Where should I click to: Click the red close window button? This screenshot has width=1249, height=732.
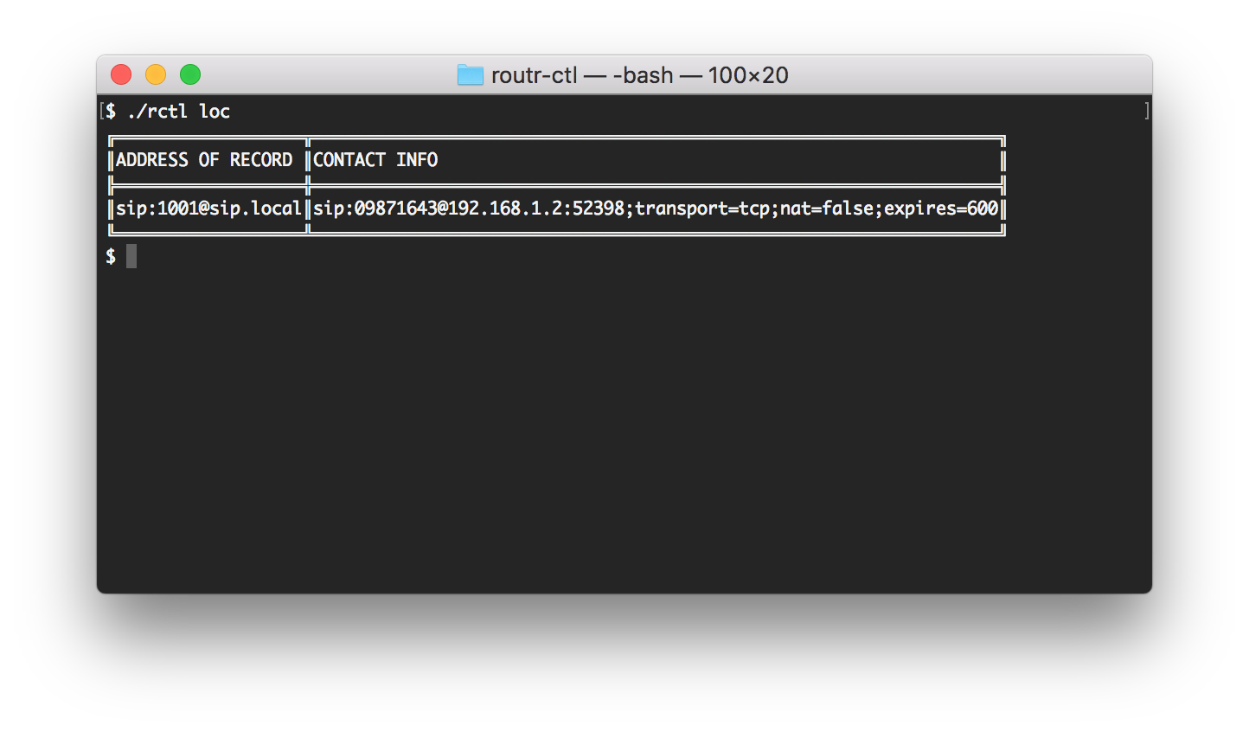coord(121,75)
